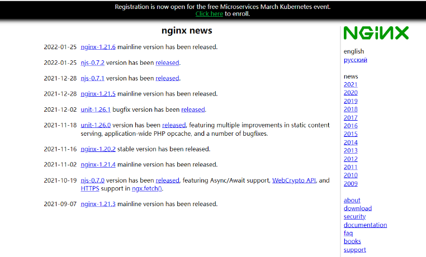Open the 'Click here' enroll link
Screen dimensions: 426x257
tap(209, 14)
